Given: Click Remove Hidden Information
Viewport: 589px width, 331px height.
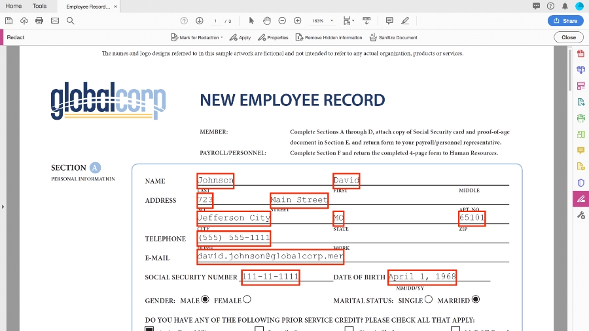Looking at the screenshot, I should [x=329, y=37].
